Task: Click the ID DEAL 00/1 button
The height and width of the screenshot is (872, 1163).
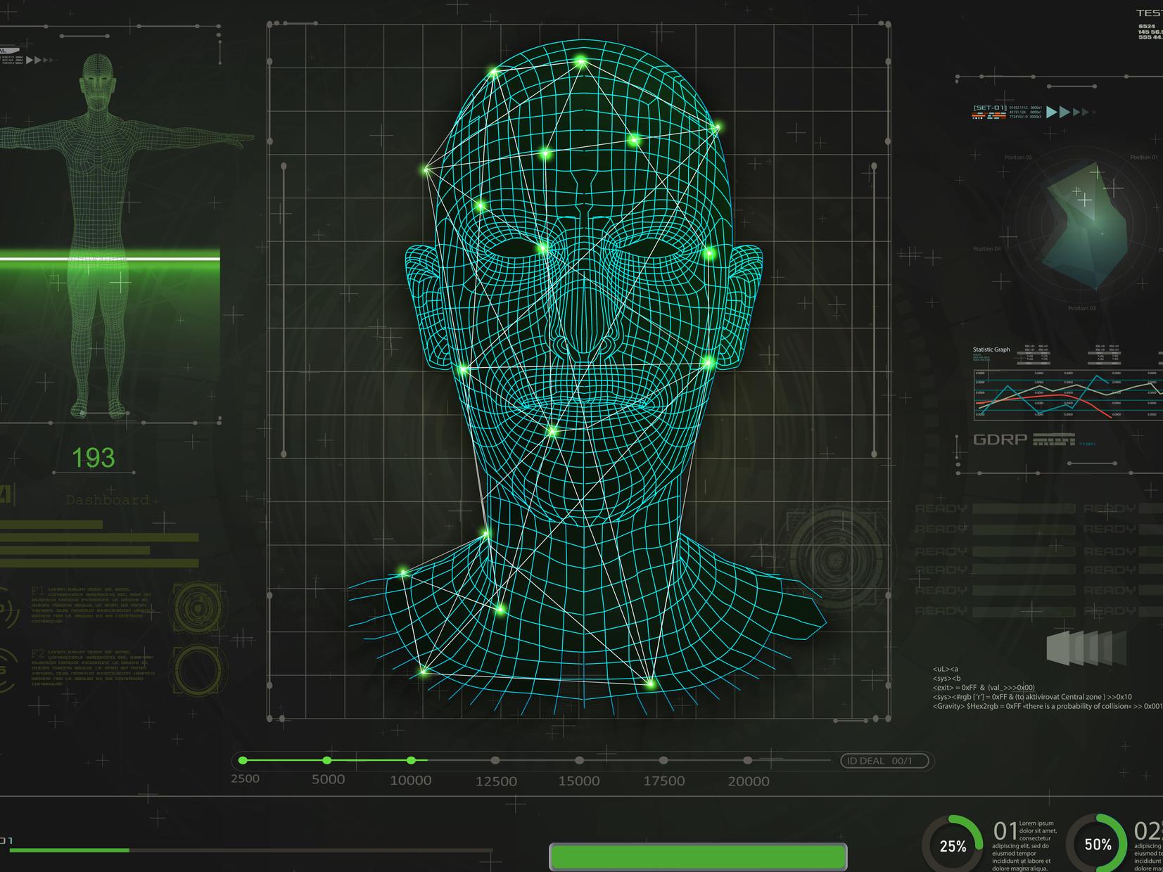Action: pyautogui.click(x=884, y=761)
